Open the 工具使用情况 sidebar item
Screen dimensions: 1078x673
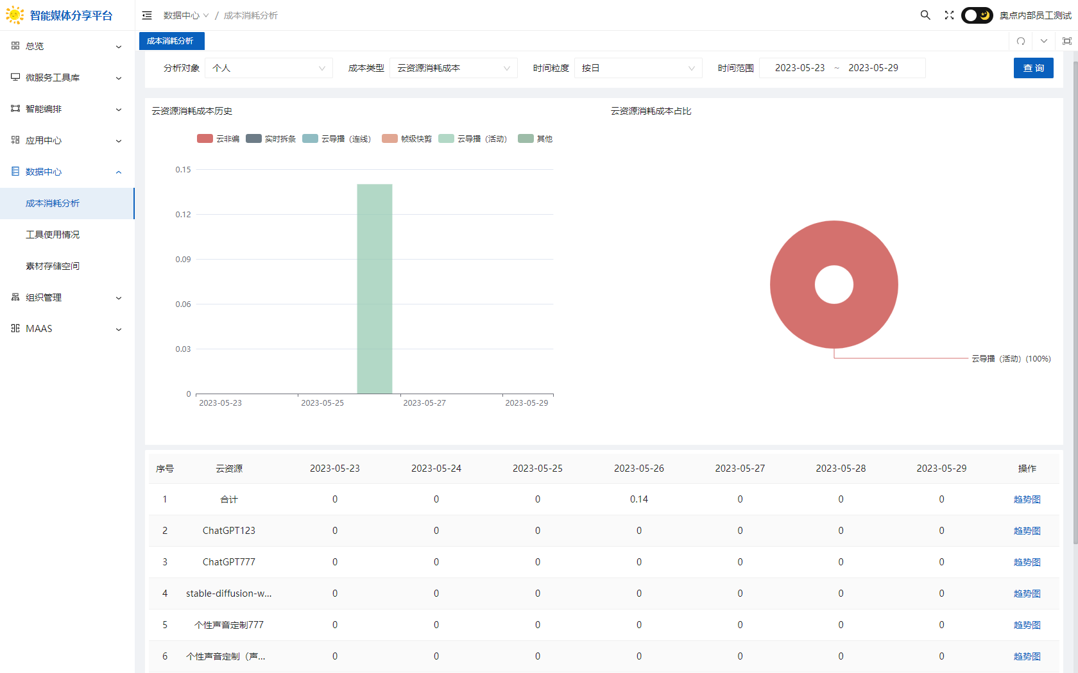click(x=67, y=235)
